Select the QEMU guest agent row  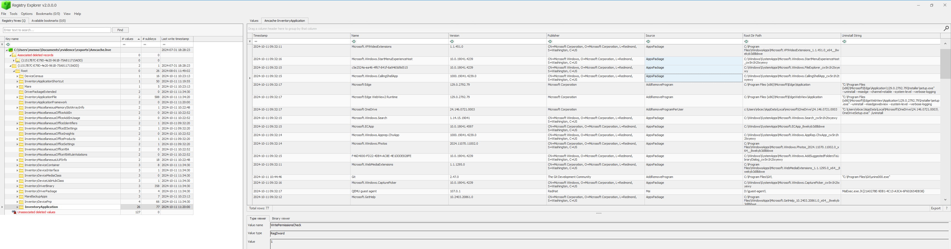(596, 191)
